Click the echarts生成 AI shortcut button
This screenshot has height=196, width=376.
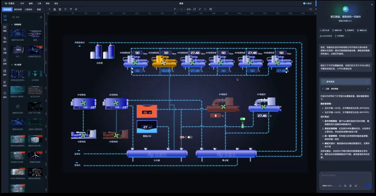point(326,36)
